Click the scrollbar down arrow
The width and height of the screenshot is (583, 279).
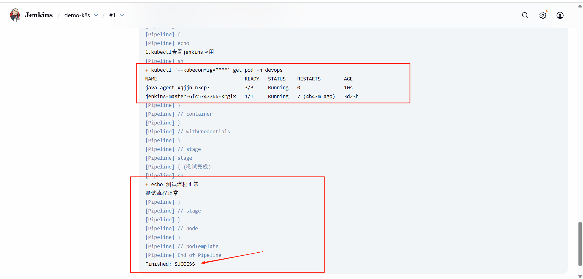(x=580, y=276)
